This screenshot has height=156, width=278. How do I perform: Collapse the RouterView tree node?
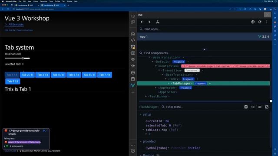click(x=156, y=66)
